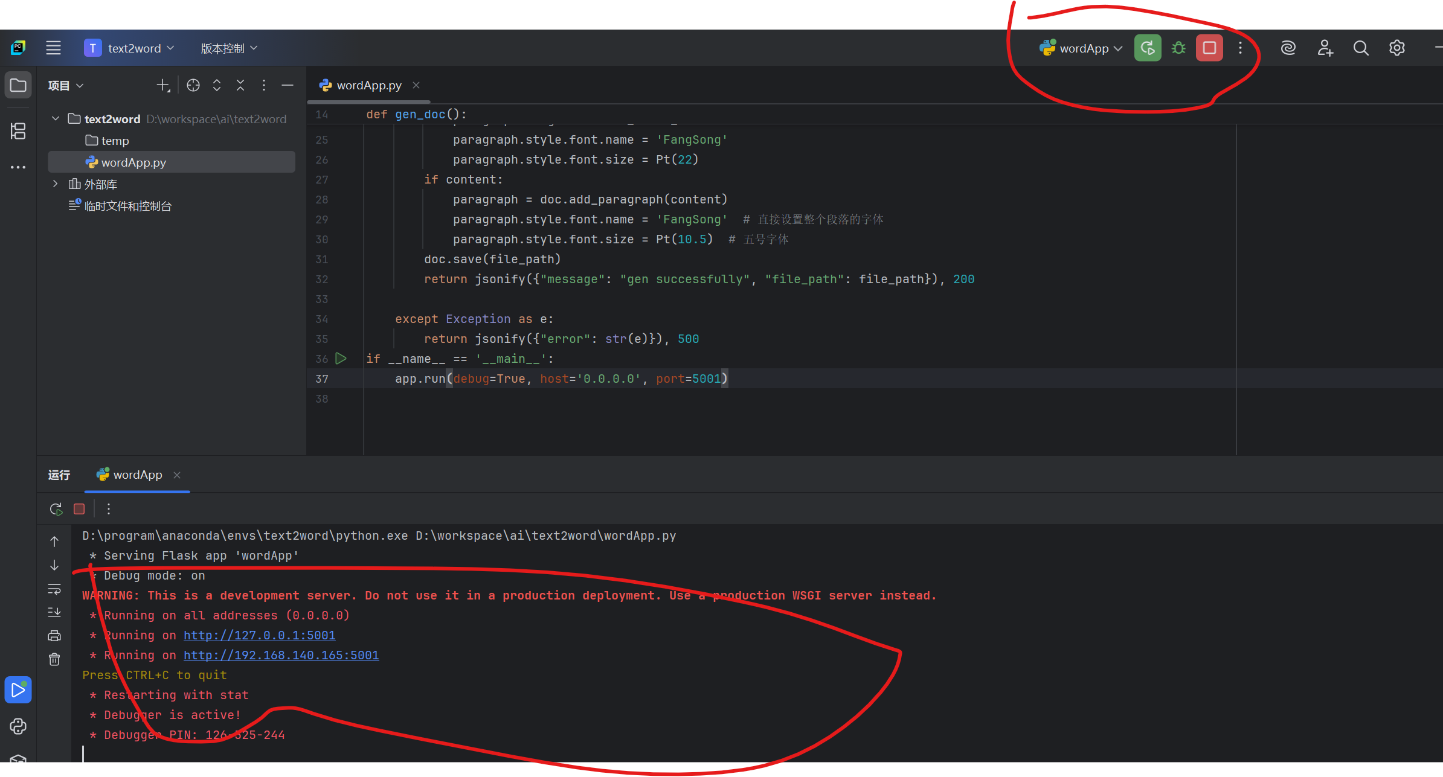Open the wordApp run configuration dropdown
The width and height of the screenshot is (1443, 777).
1081,48
